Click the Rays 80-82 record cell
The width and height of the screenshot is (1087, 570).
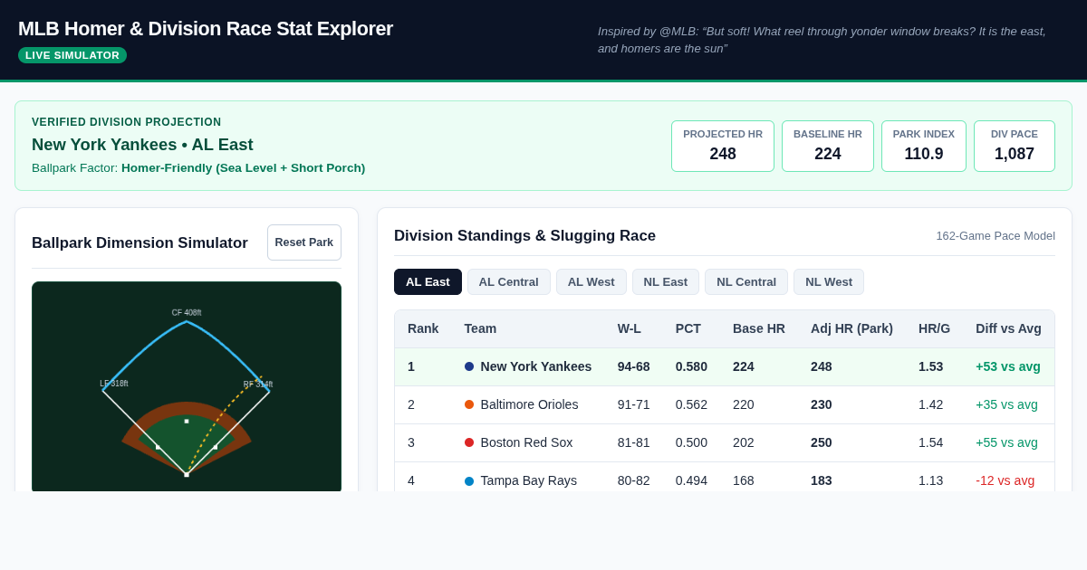[x=634, y=480]
